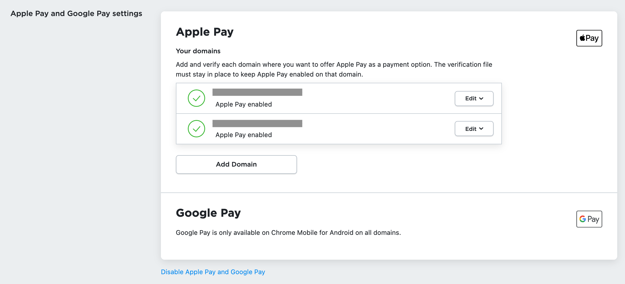The width and height of the screenshot is (625, 284).
Task: Open the Edit dropdown for the second domain
Action: 474,129
